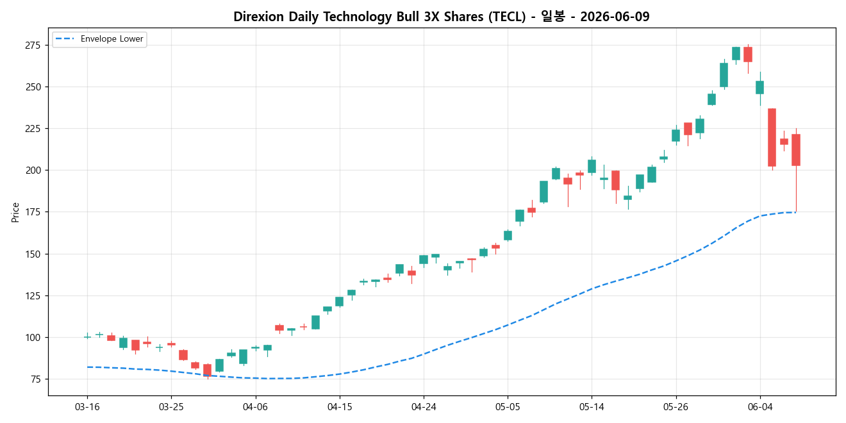846x423 pixels.
Task: Click the 150 y-axis tick label
Action: click(34, 254)
